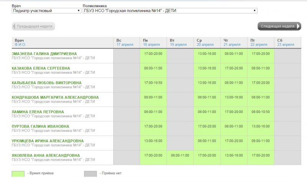Viewport: 307px width, 182px height.
Task: Select Кондрашова's Thursday 13:00-16:00 slot
Action: tap(234, 99)
